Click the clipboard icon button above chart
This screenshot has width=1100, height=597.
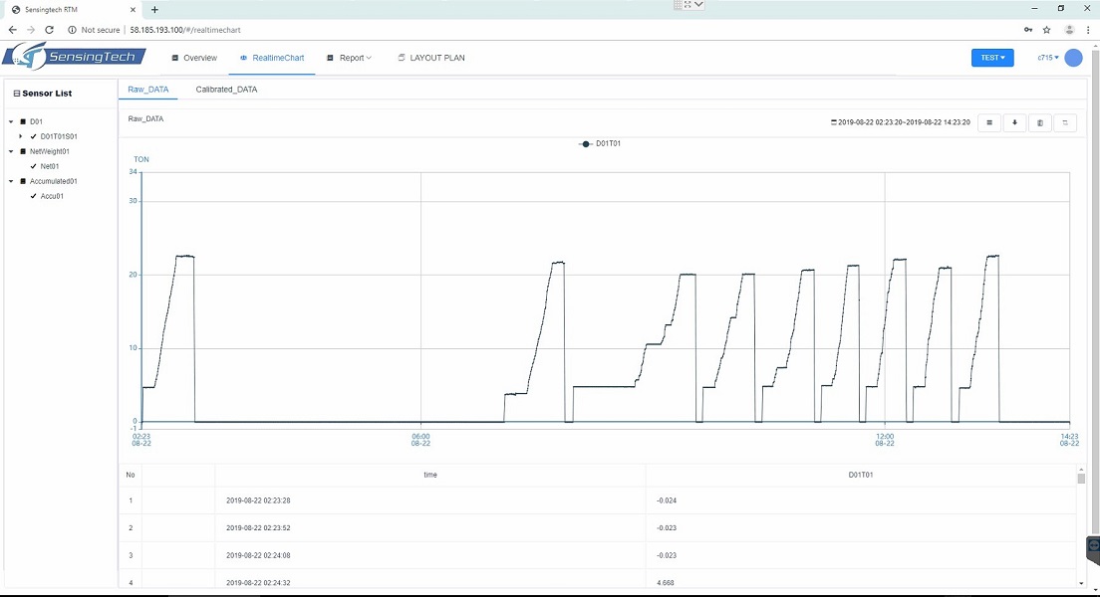click(1039, 122)
